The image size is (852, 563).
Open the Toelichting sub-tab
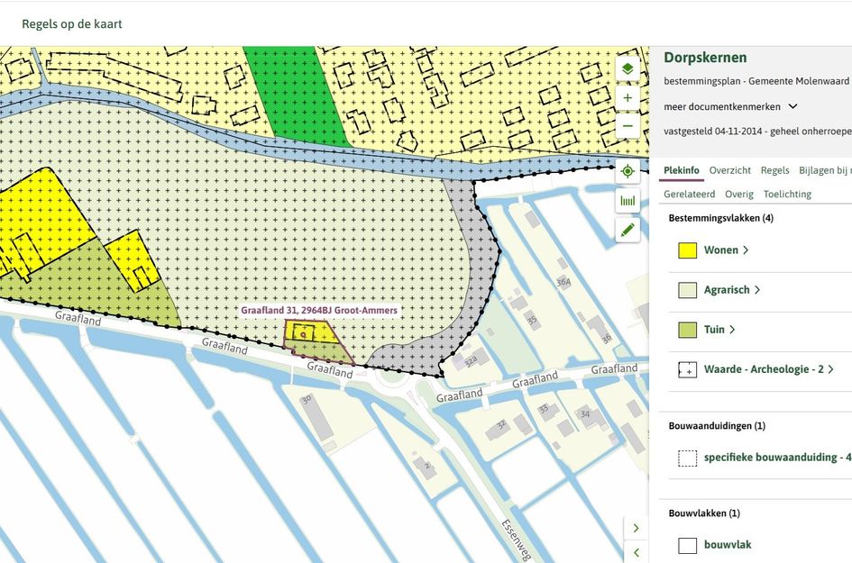click(x=787, y=194)
